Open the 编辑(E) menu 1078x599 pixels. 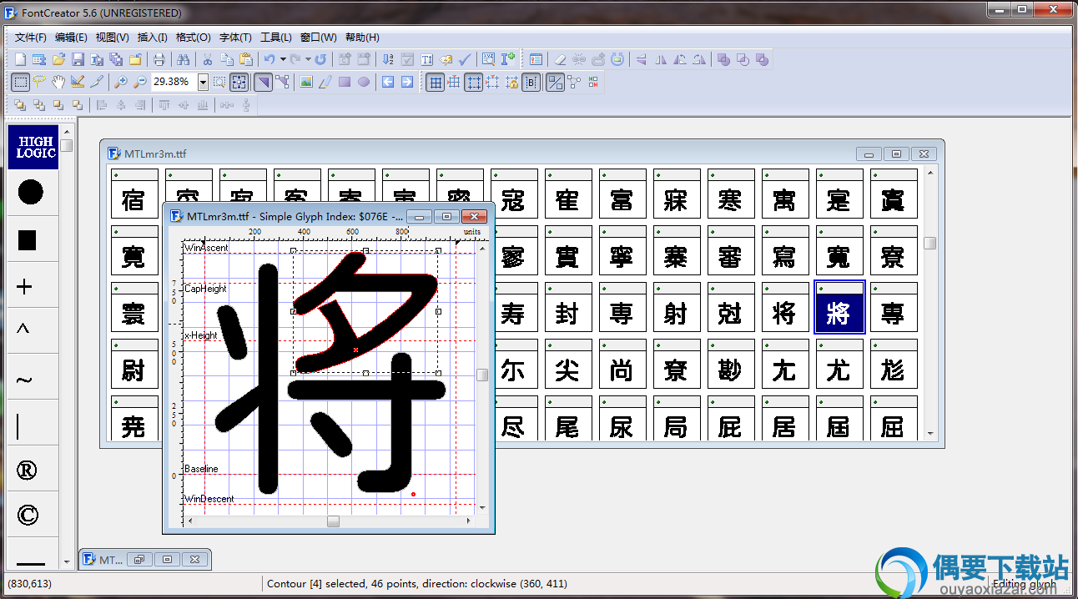point(71,38)
